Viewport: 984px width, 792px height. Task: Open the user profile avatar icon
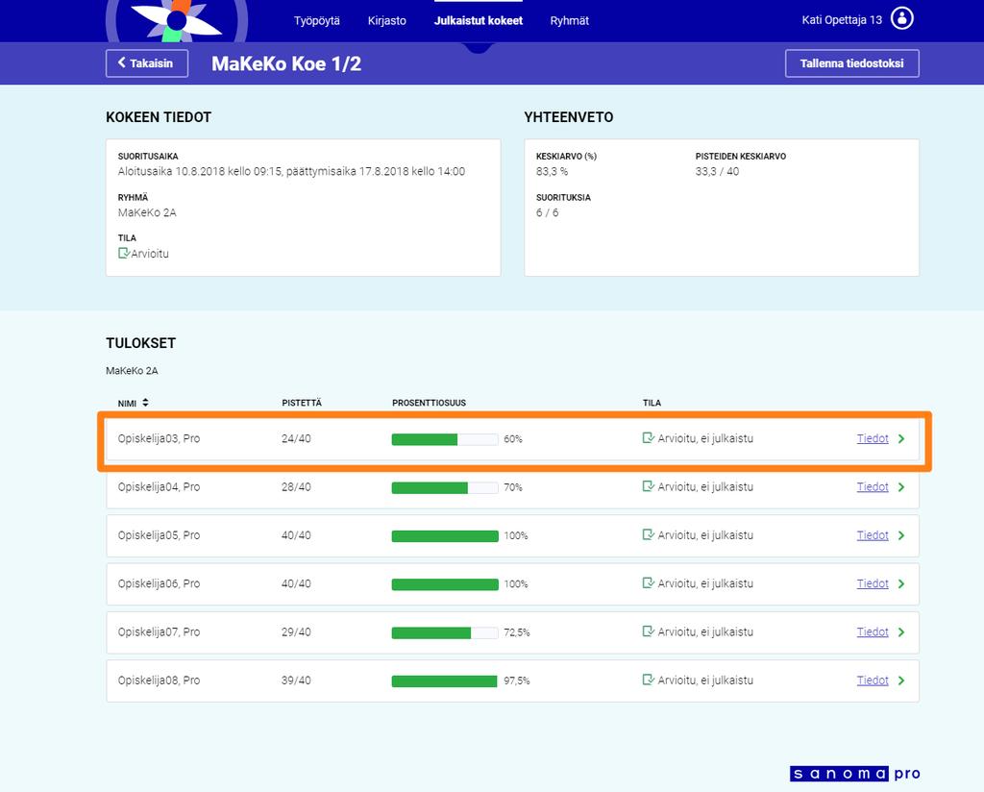pyautogui.click(x=901, y=18)
